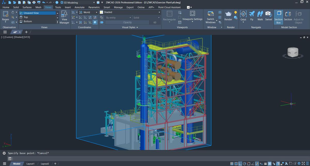This screenshot has width=310, height=166.
Task: Open the hamburger menu beside the all* tab
Action: (x=5, y=32)
